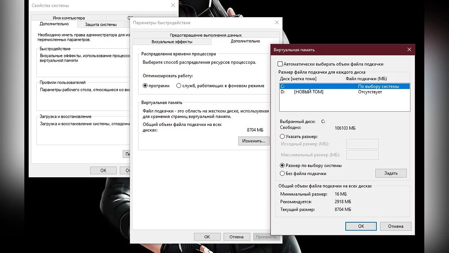Select Без файла подкачки radio button
Screen dimensions: 449x253
point(282,174)
